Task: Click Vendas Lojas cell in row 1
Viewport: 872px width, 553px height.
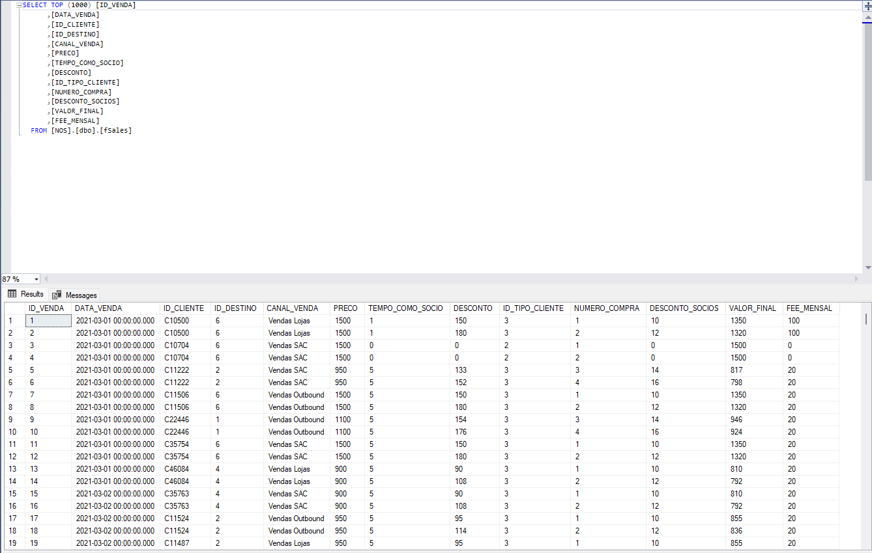Action: (297, 321)
